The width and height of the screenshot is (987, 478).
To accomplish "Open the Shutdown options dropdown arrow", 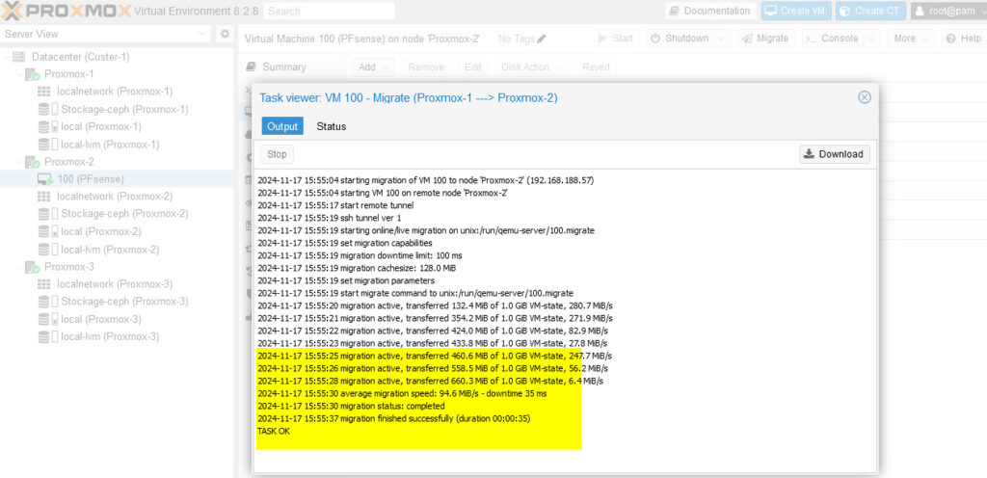I will tap(722, 39).
